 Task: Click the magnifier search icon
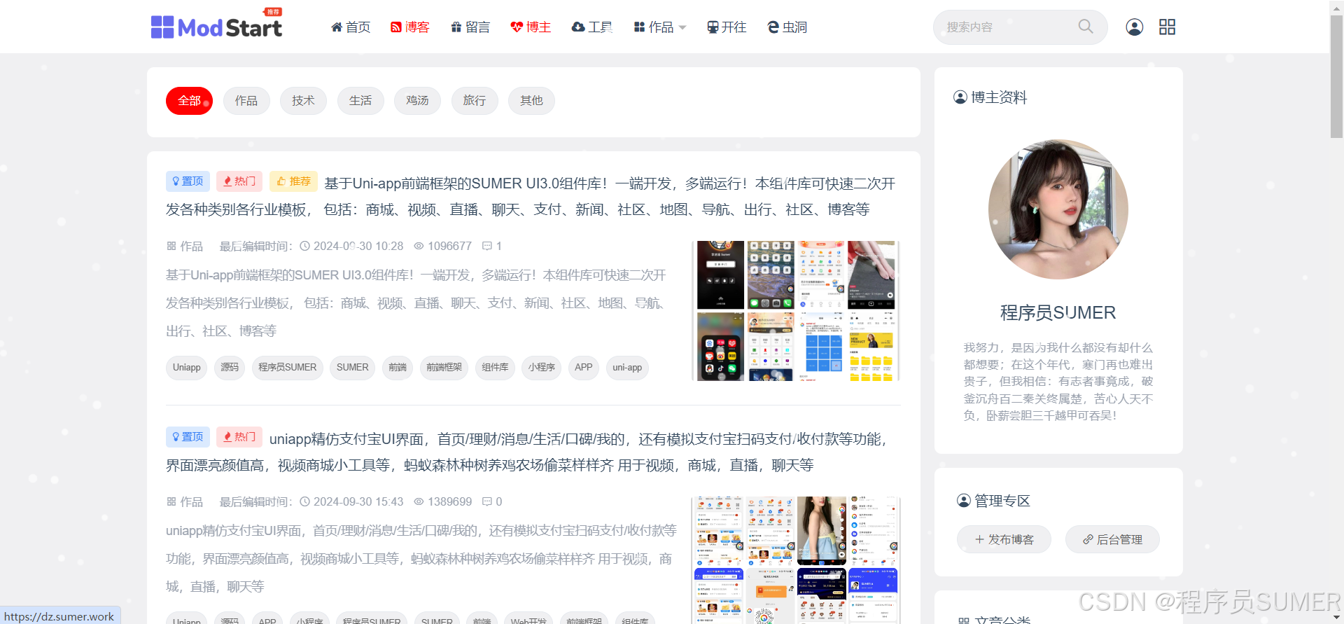(x=1086, y=27)
